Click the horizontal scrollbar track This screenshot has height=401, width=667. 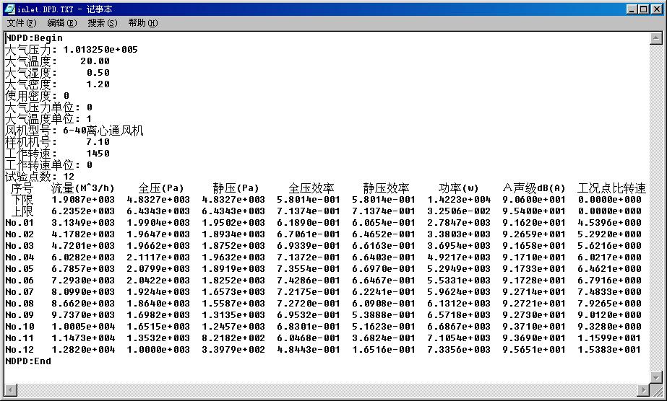[325, 389]
